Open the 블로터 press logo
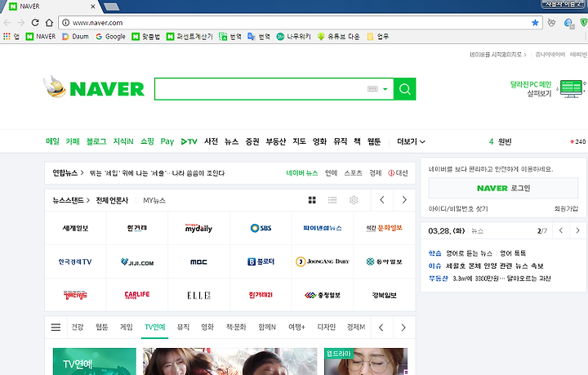The width and height of the screenshot is (588, 375). tap(261, 261)
